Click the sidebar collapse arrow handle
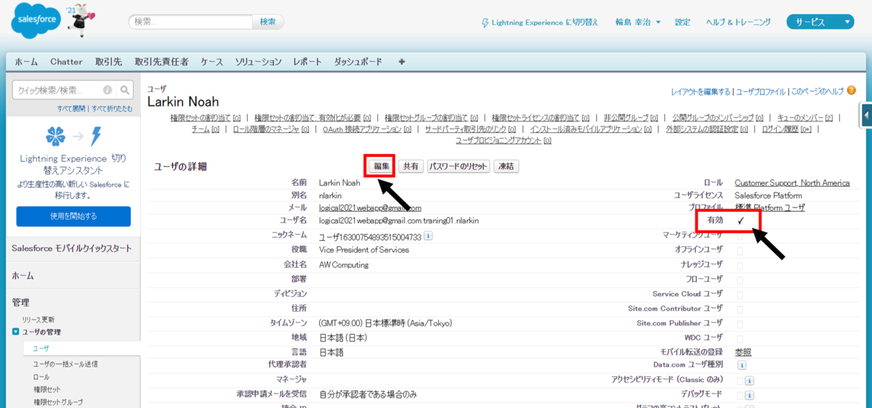Image resolution: width=872 pixels, height=408 pixels. [x=867, y=115]
